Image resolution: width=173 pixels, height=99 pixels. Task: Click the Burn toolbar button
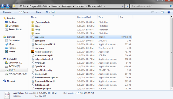[x=38, y=12]
